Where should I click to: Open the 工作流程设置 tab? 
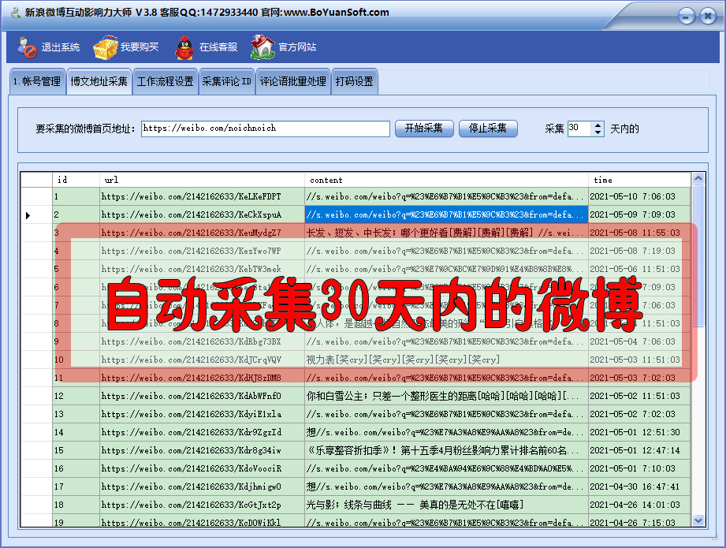pos(166,81)
